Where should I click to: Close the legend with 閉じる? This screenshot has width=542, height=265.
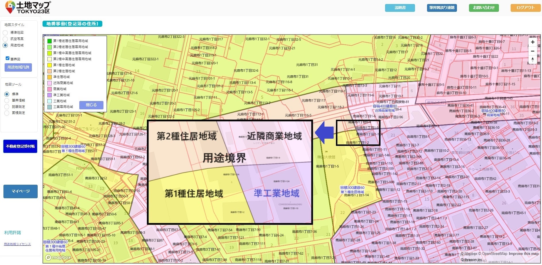(91, 105)
